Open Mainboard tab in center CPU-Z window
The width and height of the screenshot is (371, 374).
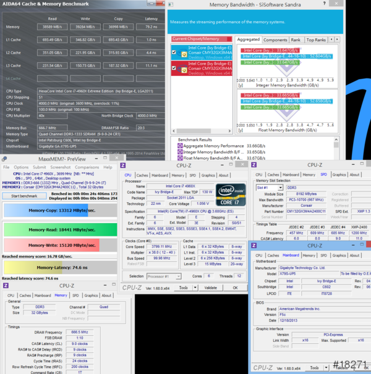(160, 175)
